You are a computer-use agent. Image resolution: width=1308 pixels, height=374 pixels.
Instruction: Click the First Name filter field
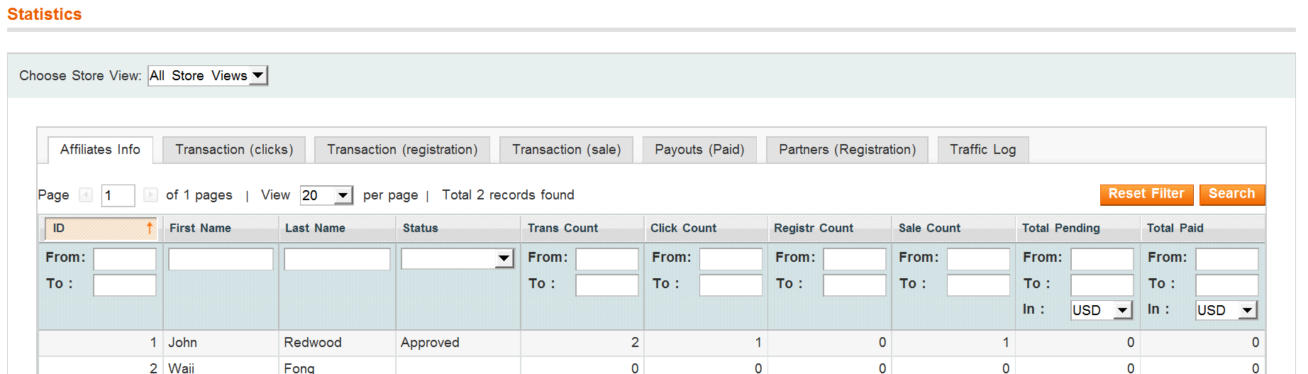(221, 259)
